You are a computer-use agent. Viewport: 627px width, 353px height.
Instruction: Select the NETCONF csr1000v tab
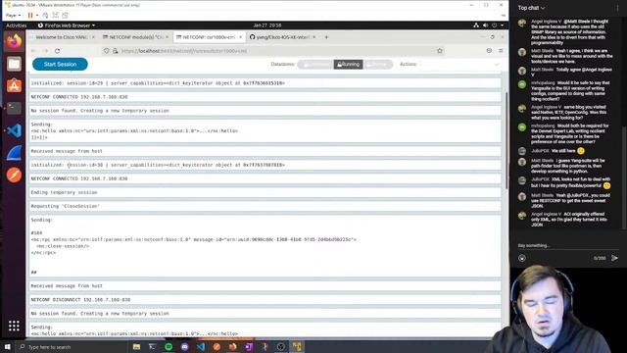(x=208, y=37)
